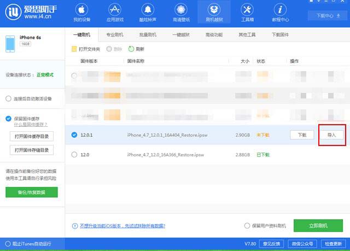Click the i4 logo at top left
The height and width of the screenshot is (251, 350).
(x=13, y=12)
